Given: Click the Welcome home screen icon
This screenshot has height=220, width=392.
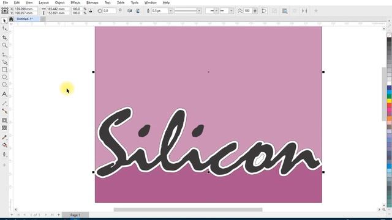Looking at the screenshot, I should tap(11, 19).
